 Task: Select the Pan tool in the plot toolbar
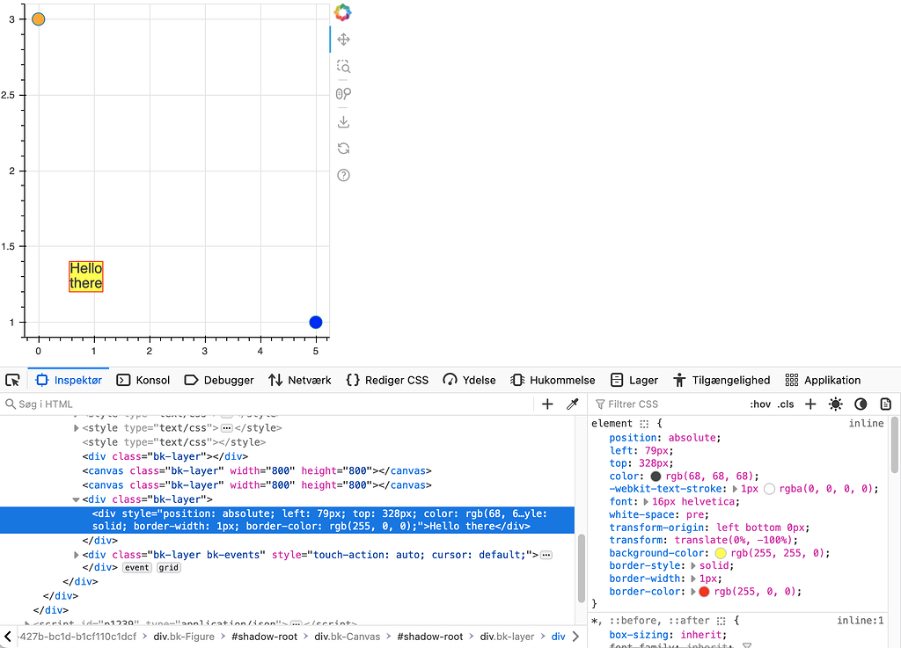click(x=344, y=40)
